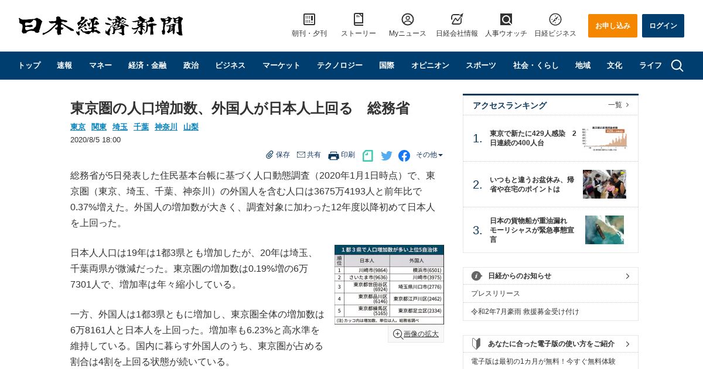Open the プレスリリース link
Image resolution: width=703 pixels, height=369 pixels.
(496, 293)
